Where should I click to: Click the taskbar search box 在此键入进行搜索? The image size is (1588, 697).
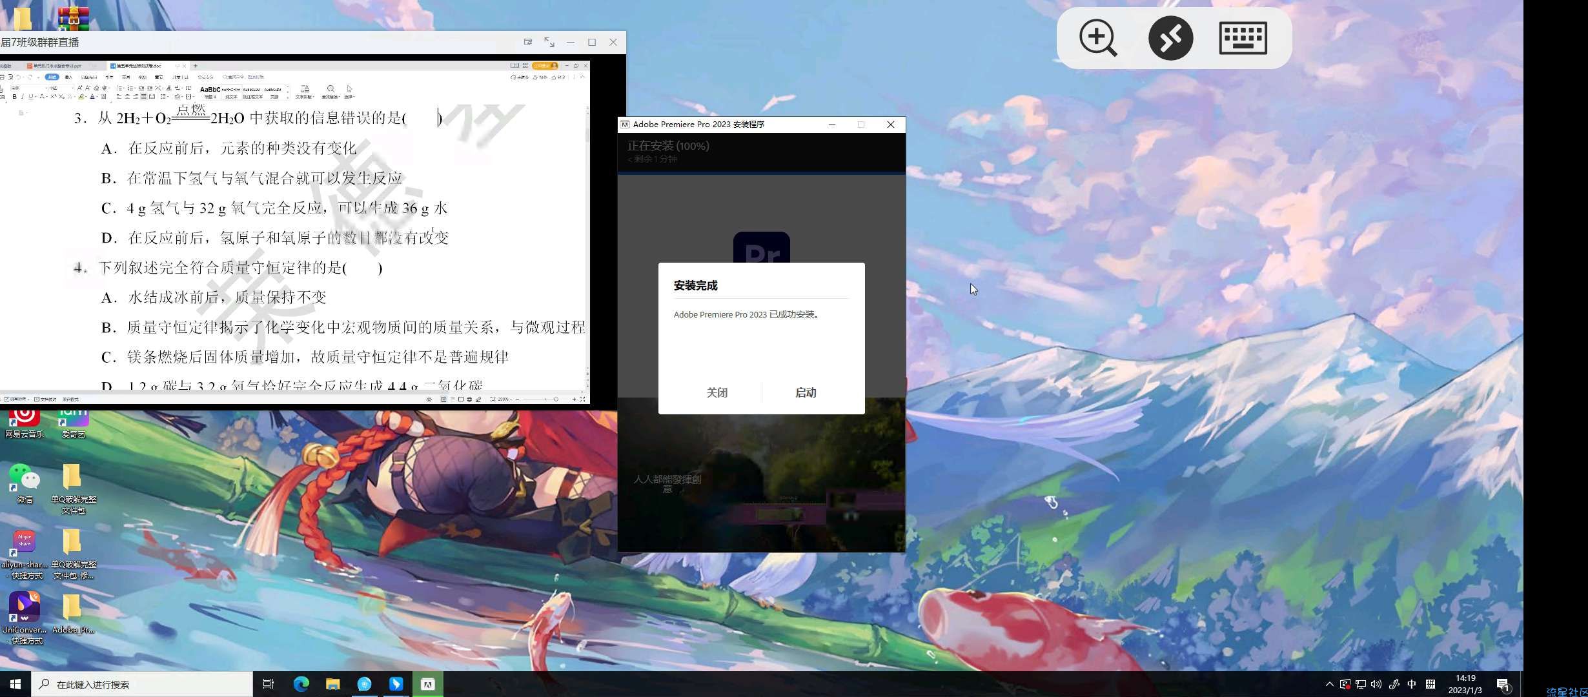click(142, 684)
